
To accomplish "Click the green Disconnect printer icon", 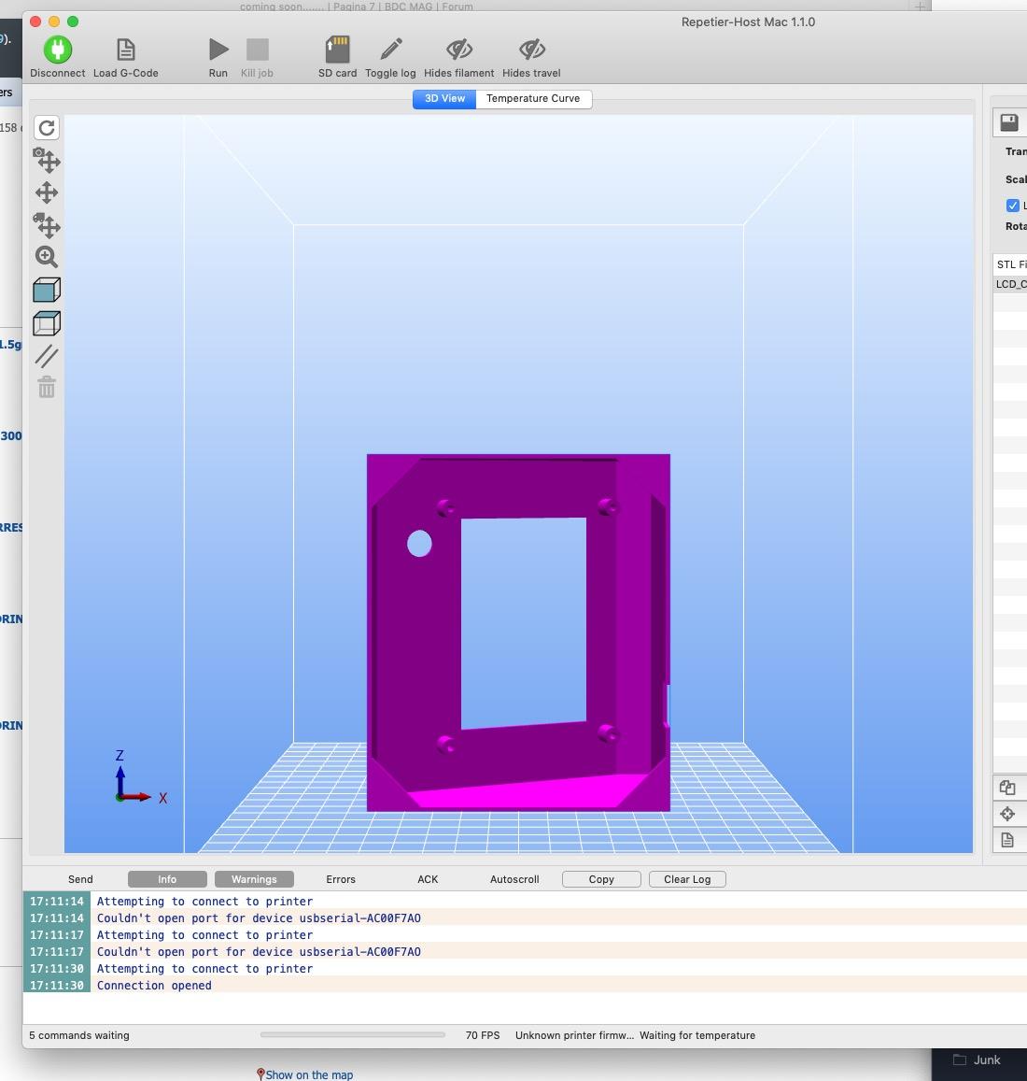I will point(57,50).
